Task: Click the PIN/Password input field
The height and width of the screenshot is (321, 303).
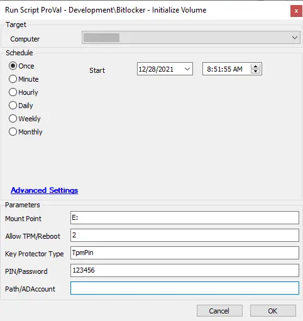Action: (x=185, y=270)
